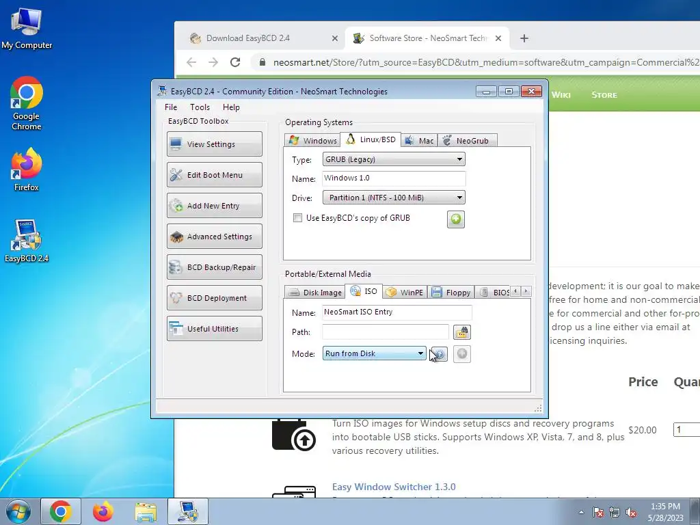Screen dimensions: 700x525
Task: Click the EasyBCD title bar icon
Action: pos(162,91)
